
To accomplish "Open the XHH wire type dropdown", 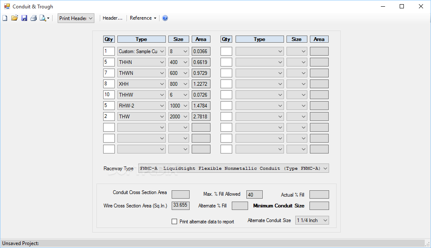I will tap(141, 84).
